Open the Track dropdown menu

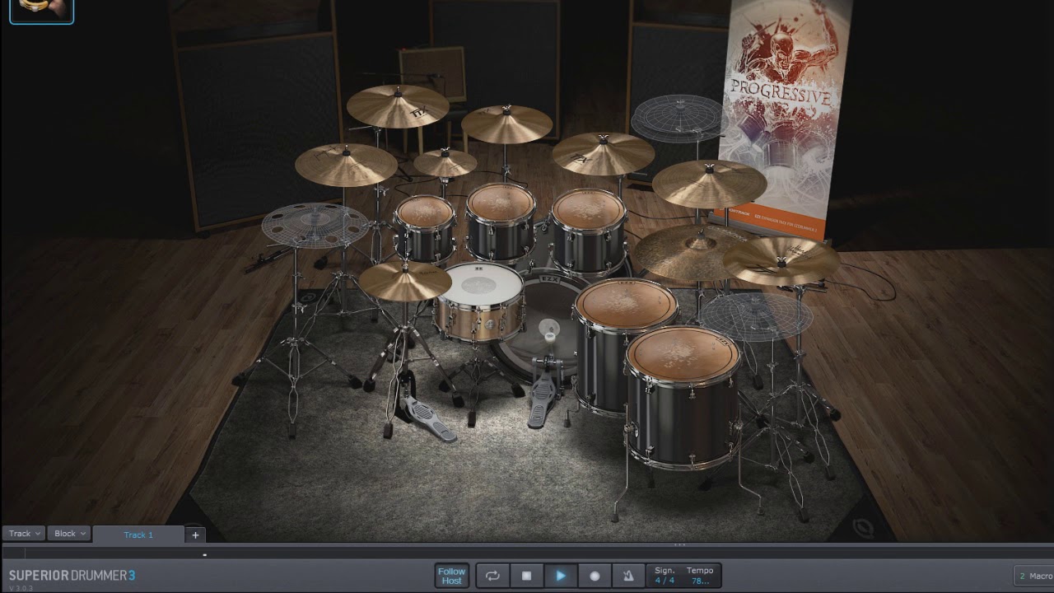tap(24, 534)
